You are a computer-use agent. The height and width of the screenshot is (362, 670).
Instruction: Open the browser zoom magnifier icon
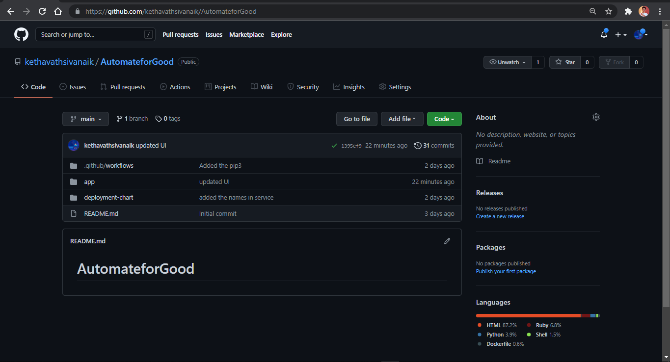(x=593, y=11)
